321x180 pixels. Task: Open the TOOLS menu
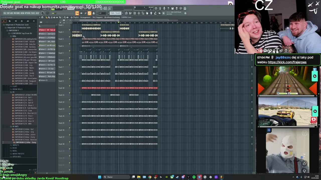click(x=33, y=13)
